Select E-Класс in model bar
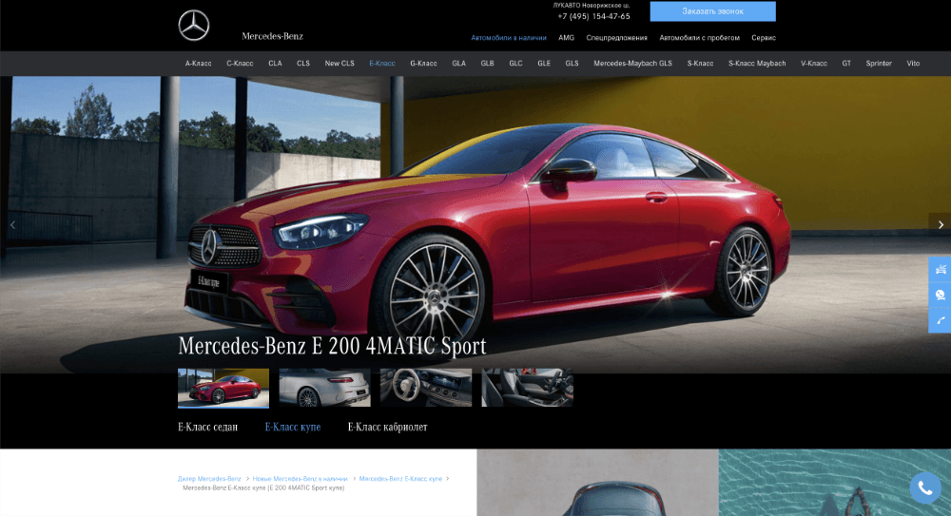Screen dimensions: 951x516 tap(382, 63)
